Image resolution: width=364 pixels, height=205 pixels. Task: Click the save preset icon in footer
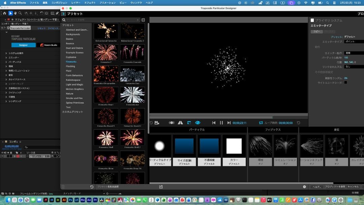click(161, 187)
